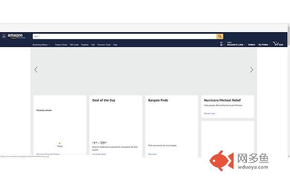The width and height of the screenshot is (290, 181).
Task: Click Tech accessories for any budget text
Action: [162, 146]
